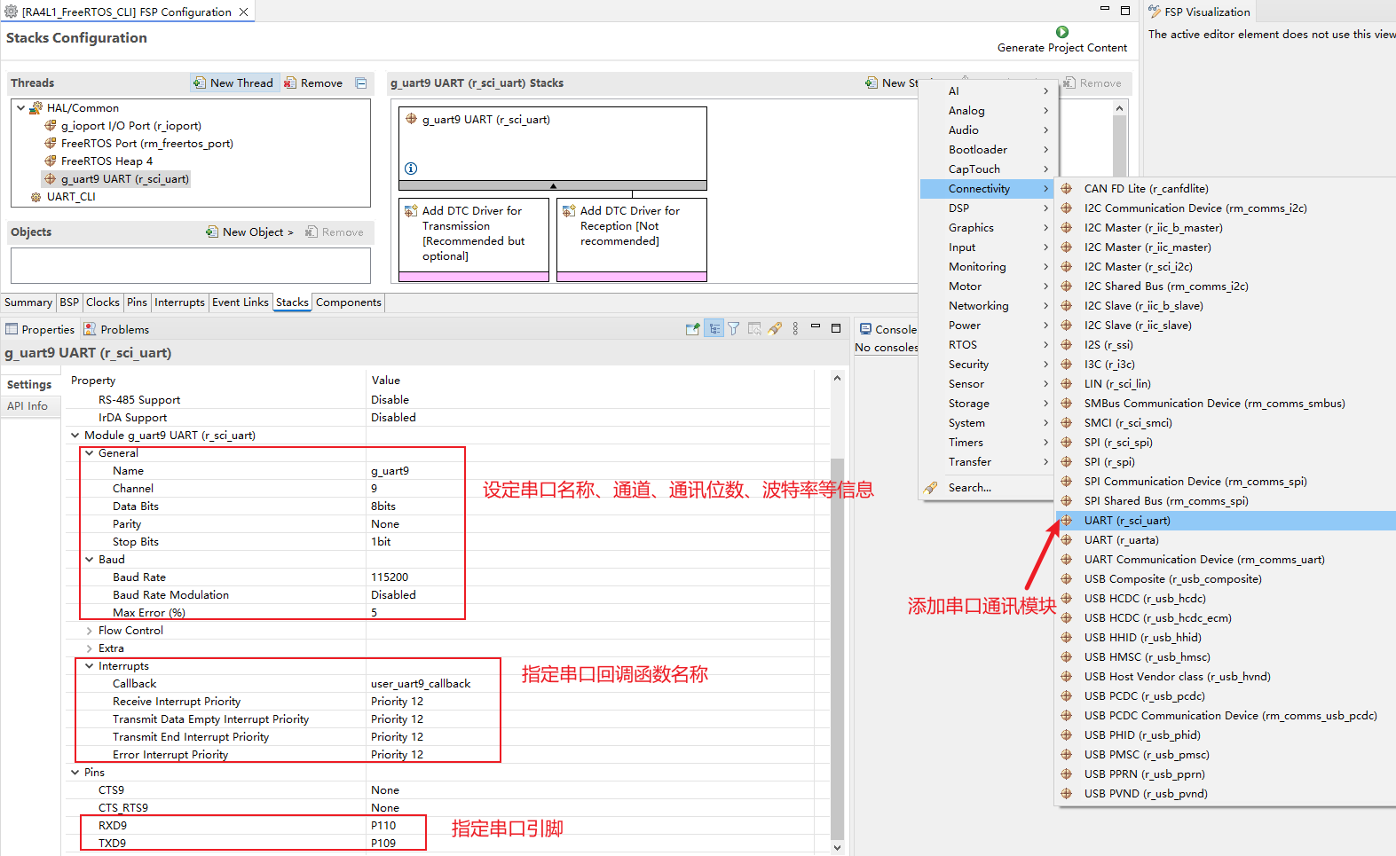Open the Networking submenu
Screen dimensions: 1396x856
[987, 306]
